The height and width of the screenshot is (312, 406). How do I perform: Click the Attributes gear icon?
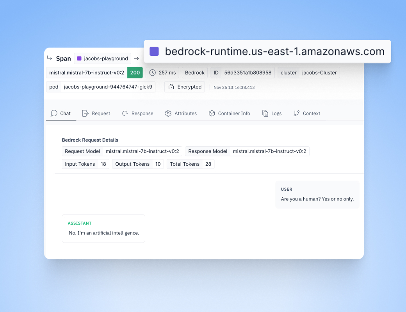(x=168, y=113)
